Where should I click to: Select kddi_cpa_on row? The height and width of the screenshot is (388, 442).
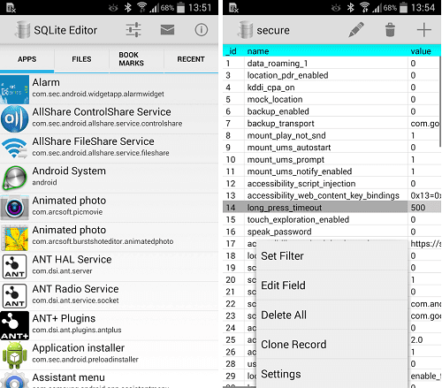click(331, 87)
